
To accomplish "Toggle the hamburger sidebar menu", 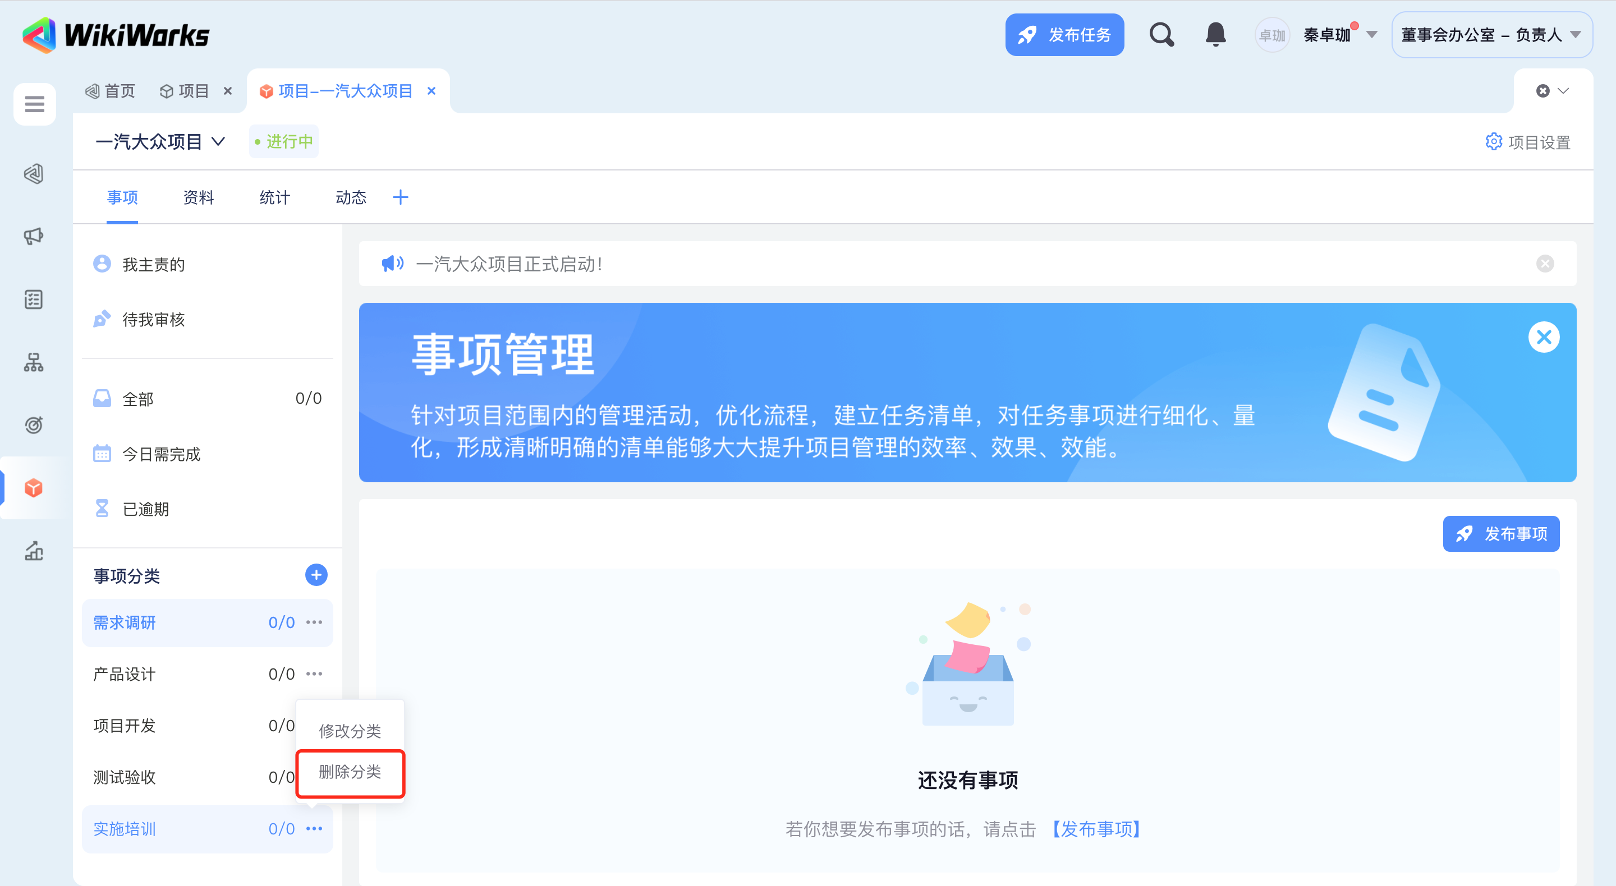I will tap(34, 104).
